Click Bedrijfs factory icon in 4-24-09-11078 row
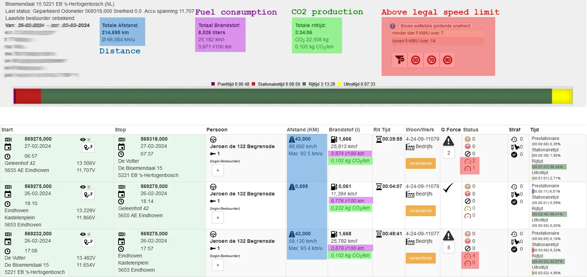This screenshot has width=587, height=277. (x=410, y=194)
